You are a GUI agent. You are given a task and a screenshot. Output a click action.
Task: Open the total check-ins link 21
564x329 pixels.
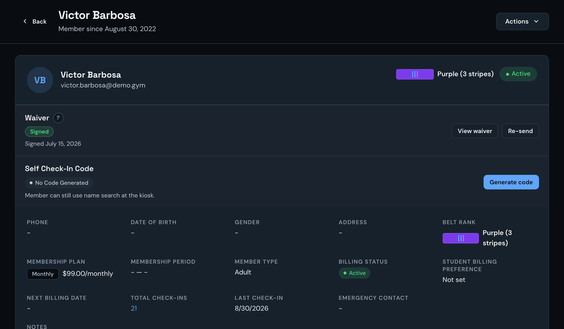click(x=134, y=309)
